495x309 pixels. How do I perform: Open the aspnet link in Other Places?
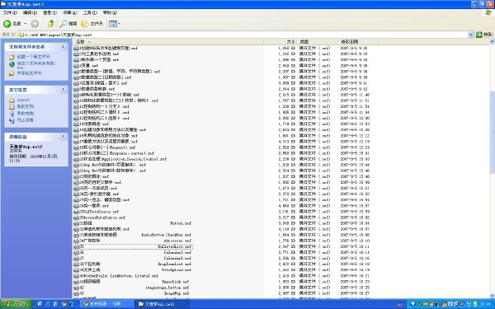coord(23,100)
